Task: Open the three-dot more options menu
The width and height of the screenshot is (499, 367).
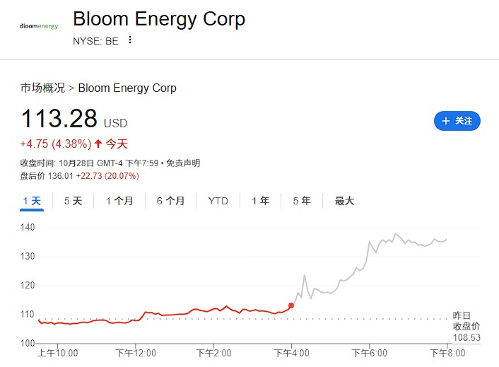Action: 130,40
